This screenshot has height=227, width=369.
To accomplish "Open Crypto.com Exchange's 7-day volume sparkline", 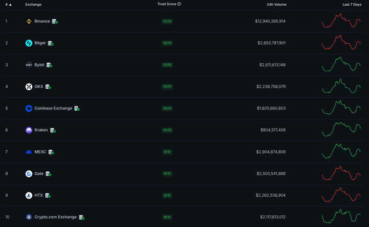I will click(342, 216).
